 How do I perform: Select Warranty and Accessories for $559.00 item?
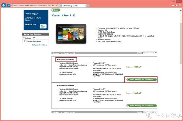pyautogui.click(x=142, y=80)
